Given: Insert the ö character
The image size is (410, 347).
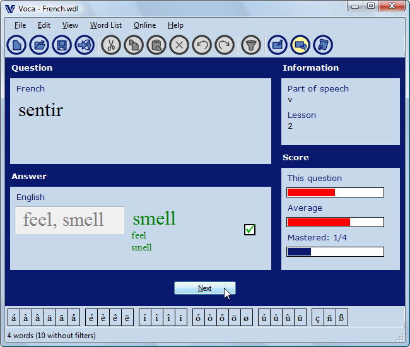Looking at the screenshot, I should coord(234,317).
